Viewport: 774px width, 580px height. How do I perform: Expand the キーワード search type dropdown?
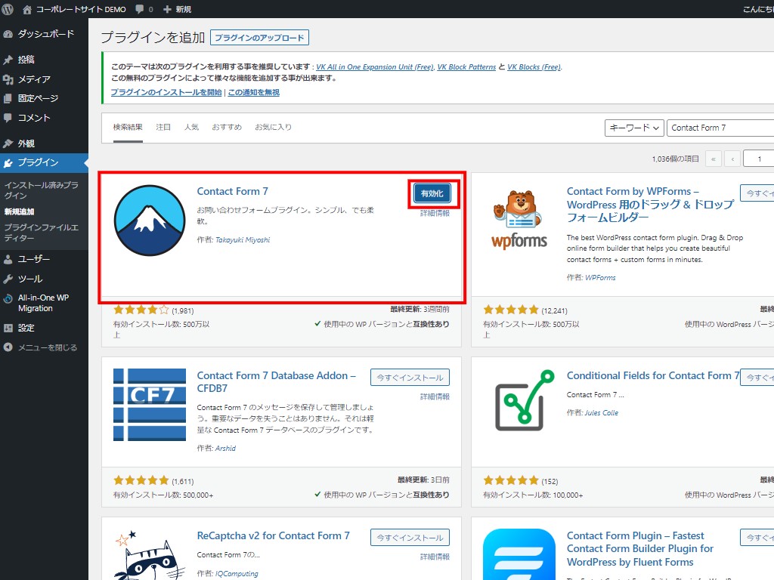click(634, 128)
